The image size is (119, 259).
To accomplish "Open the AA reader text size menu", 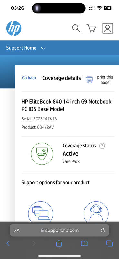I will [x=17, y=230].
